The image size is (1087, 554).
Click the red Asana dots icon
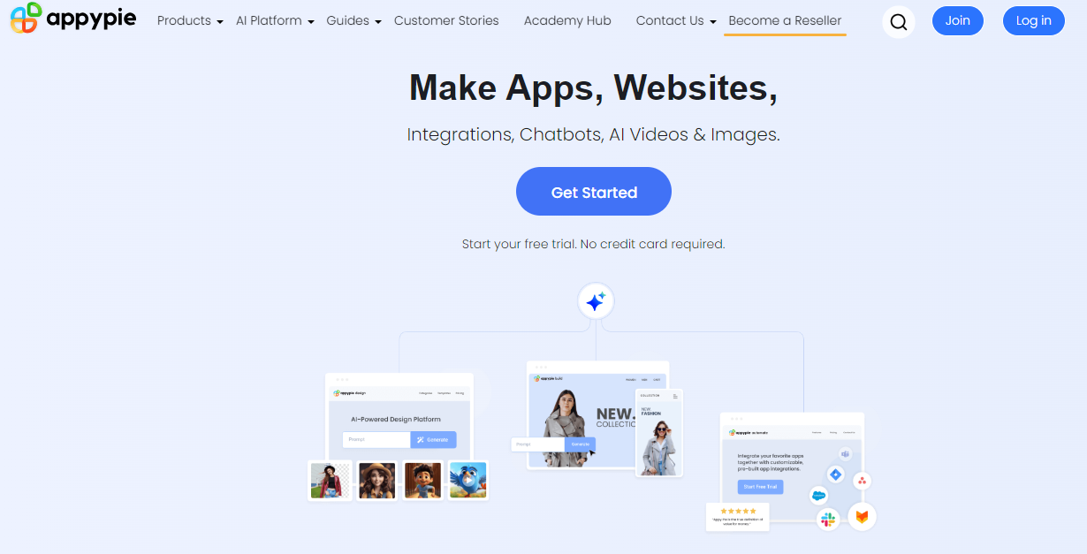863,481
